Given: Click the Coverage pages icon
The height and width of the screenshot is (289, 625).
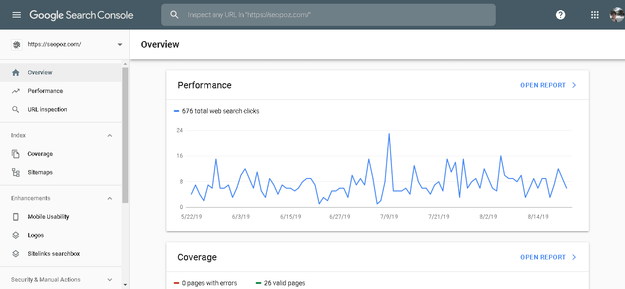Looking at the screenshot, I should pyautogui.click(x=16, y=154).
